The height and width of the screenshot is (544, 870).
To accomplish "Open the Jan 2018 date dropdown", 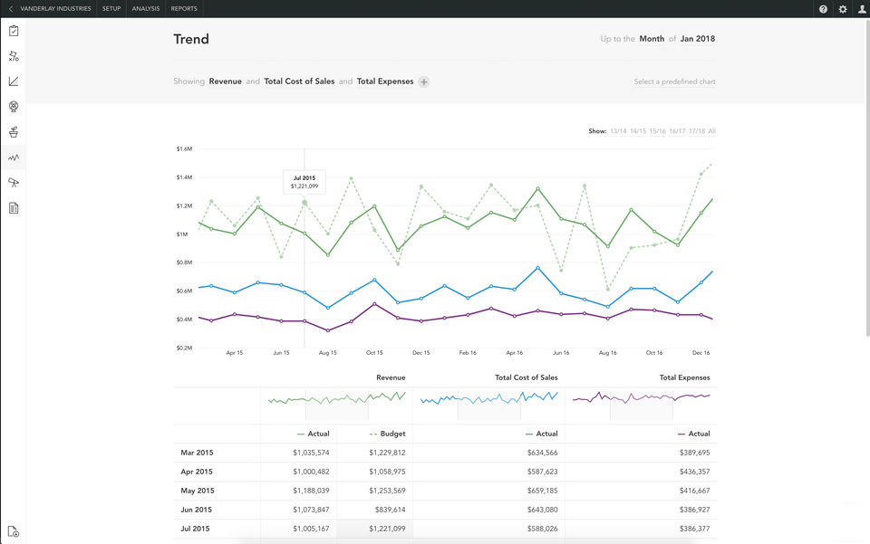I will tap(698, 39).
